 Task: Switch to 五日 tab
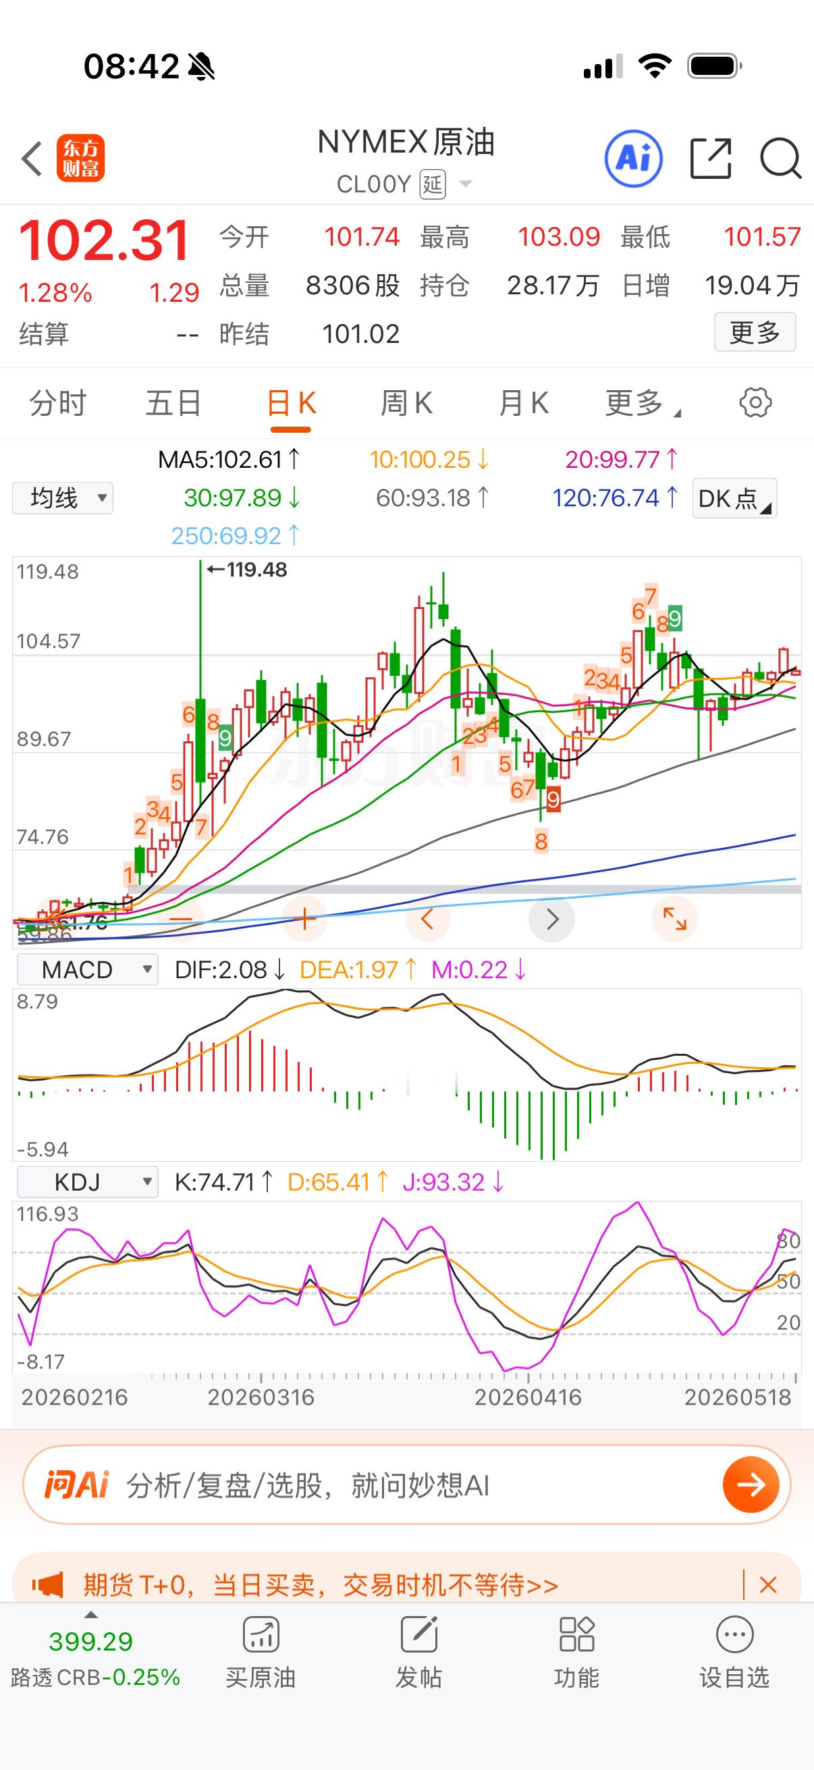(173, 403)
